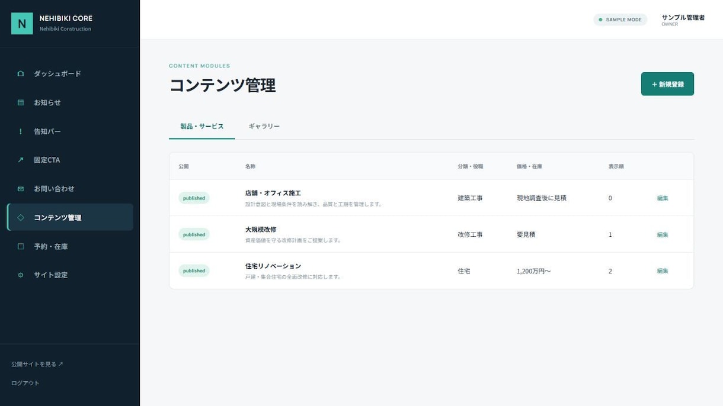
Task: Click 編集 for 大規模改修
Action: tap(663, 235)
